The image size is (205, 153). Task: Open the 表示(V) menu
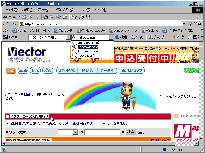44,10
